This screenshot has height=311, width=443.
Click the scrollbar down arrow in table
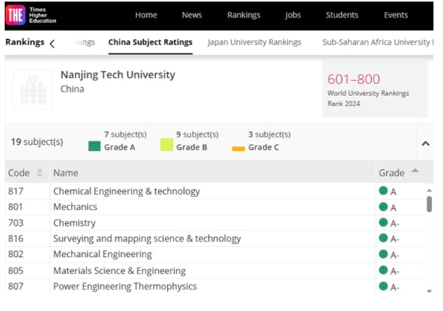(x=429, y=291)
